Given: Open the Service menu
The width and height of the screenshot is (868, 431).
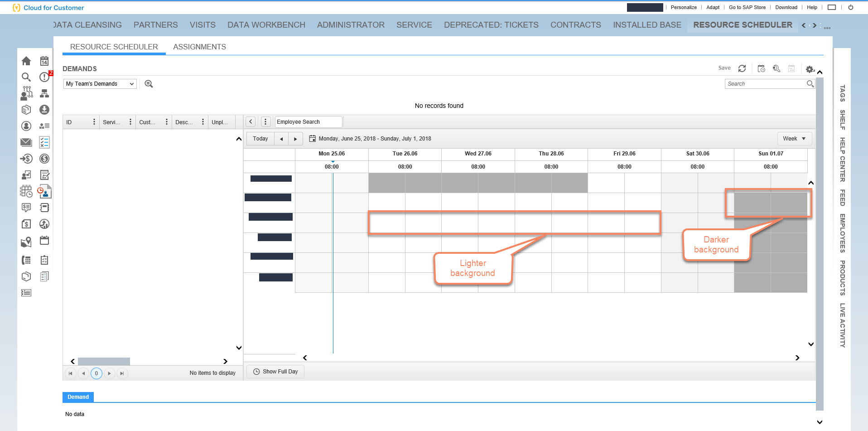Looking at the screenshot, I should pos(414,25).
